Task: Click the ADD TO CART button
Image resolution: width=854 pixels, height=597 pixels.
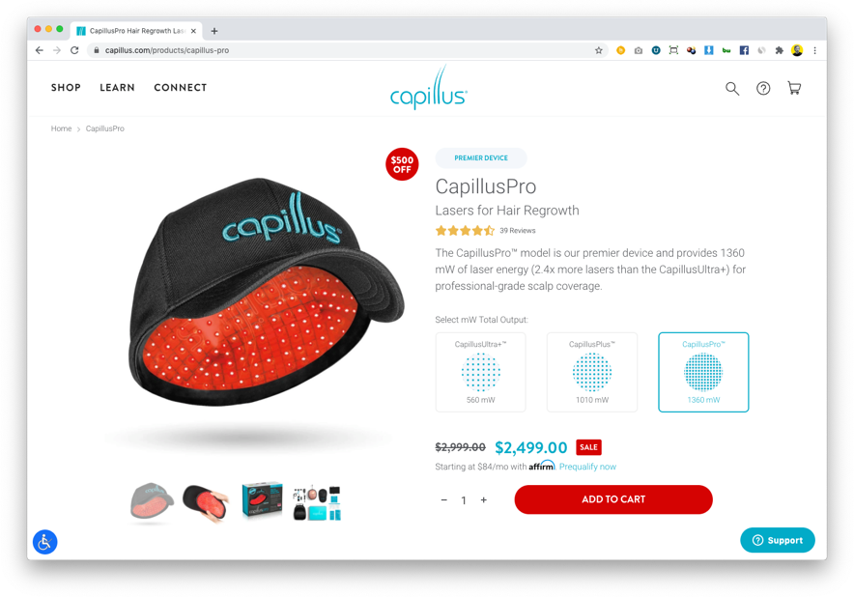Action: pos(613,499)
